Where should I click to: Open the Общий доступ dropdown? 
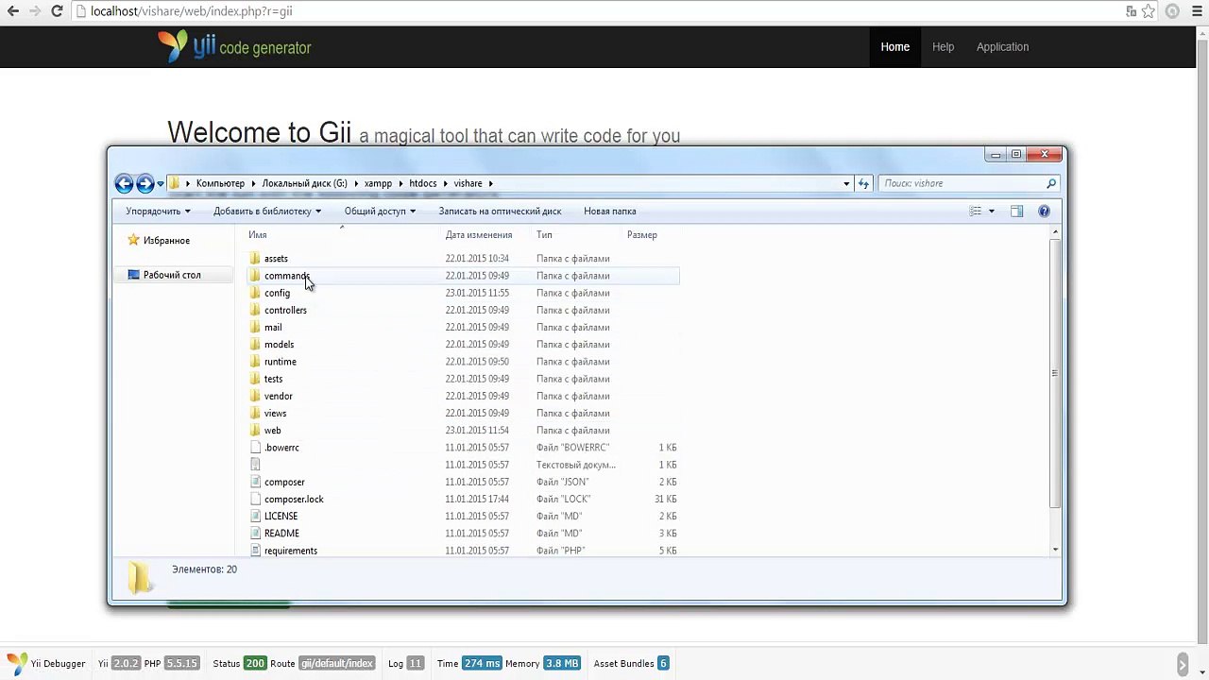click(380, 212)
